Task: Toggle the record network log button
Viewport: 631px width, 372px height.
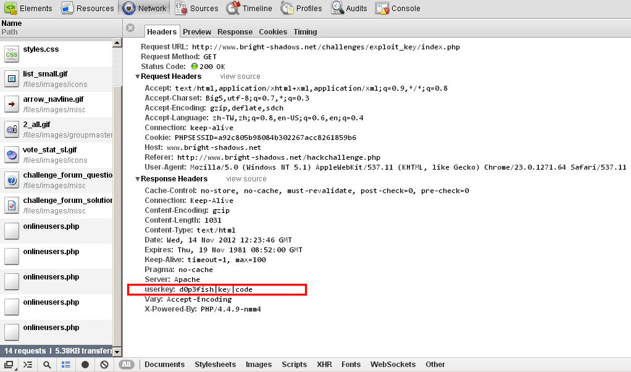Action: point(85,365)
